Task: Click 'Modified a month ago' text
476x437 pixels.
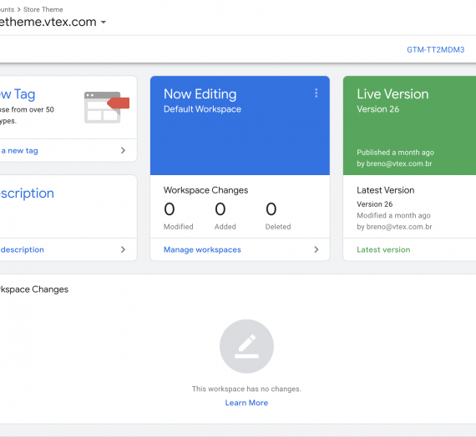Action: pos(393,216)
